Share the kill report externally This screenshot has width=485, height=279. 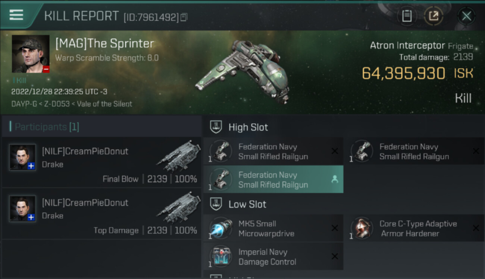coord(434,16)
